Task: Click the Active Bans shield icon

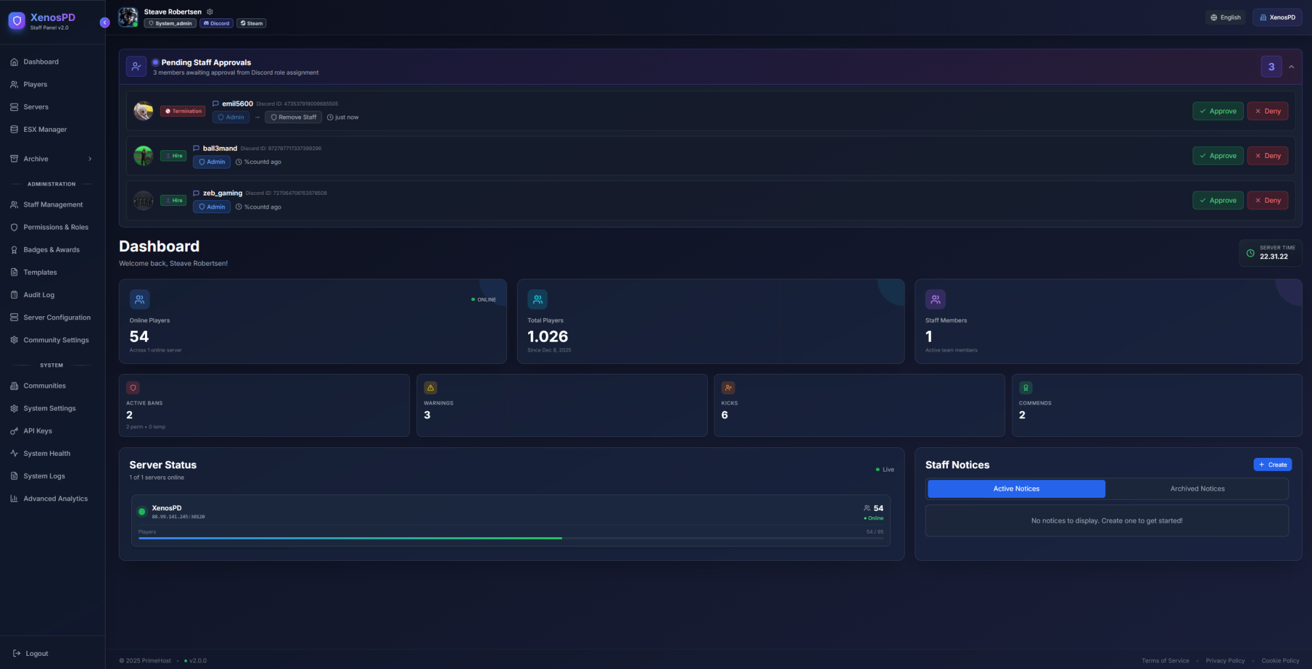Action: (133, 388)
